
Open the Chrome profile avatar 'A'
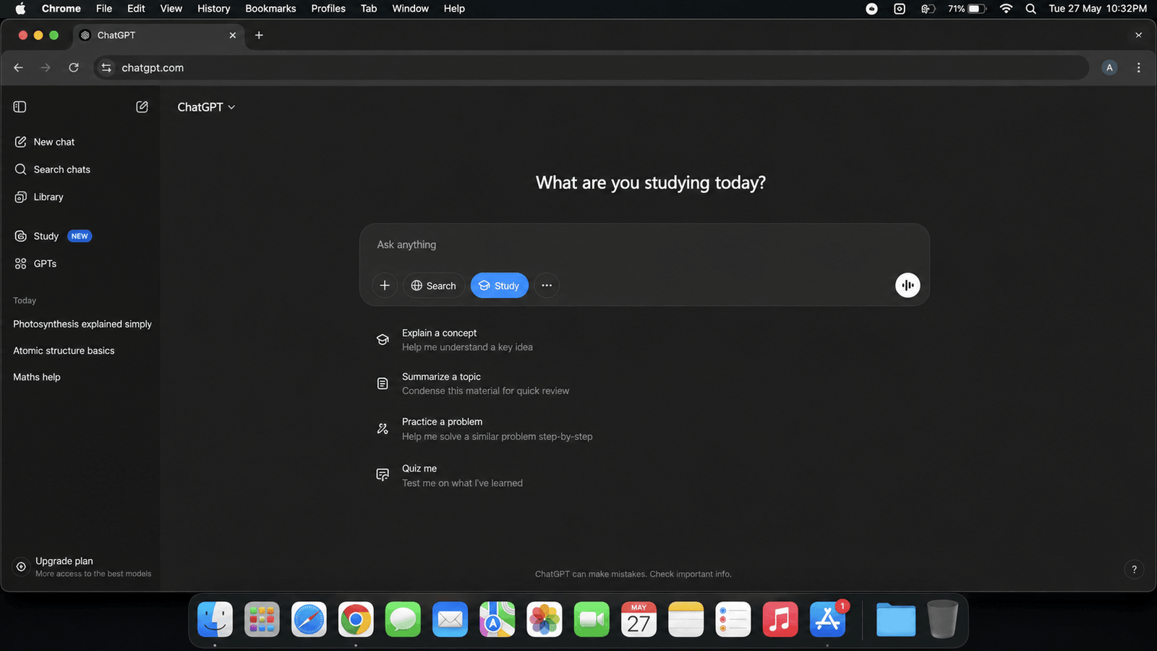[x=1109, y=67]
